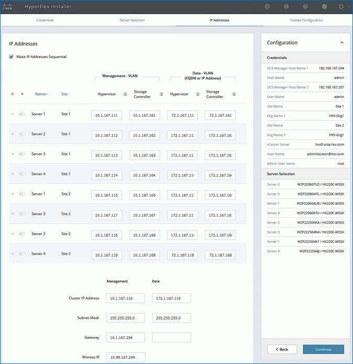Click the locator LED column header icon

point(23,94)
